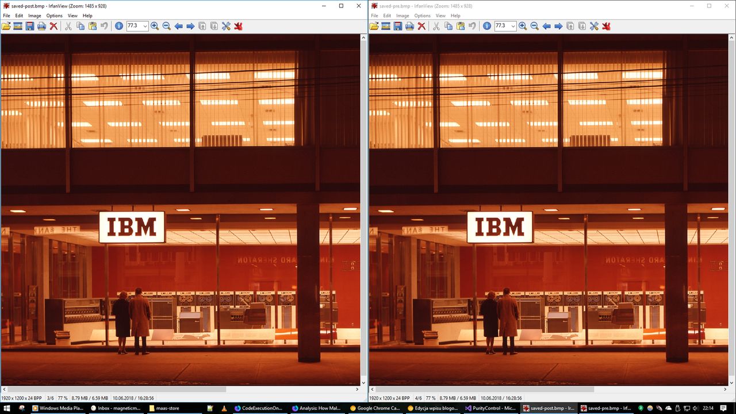This screenshot has width=736, height=414.
Task: Switch to saved-pre.bmp IrfanView taskbar button
Action: (x=605, y=408)
